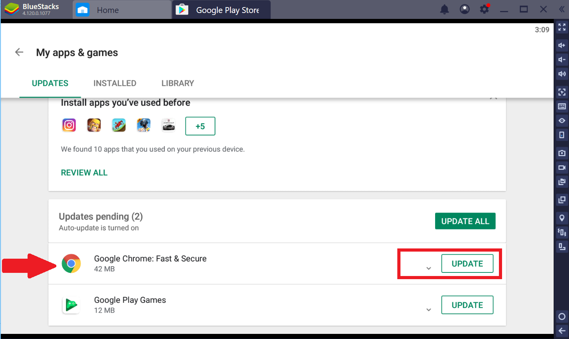The image size is (569, 339).
Task: Go back from My apps & games
Action: coord(19,52)
